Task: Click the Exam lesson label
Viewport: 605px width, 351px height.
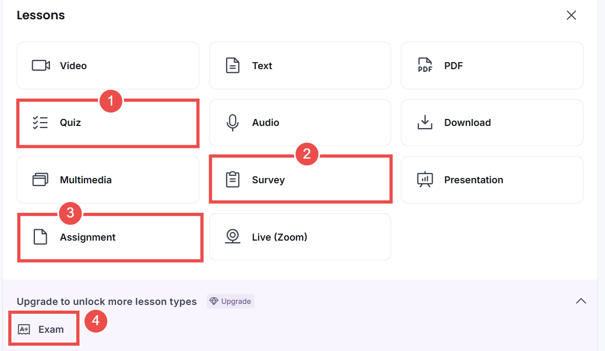Action: (x=51, y=330)
